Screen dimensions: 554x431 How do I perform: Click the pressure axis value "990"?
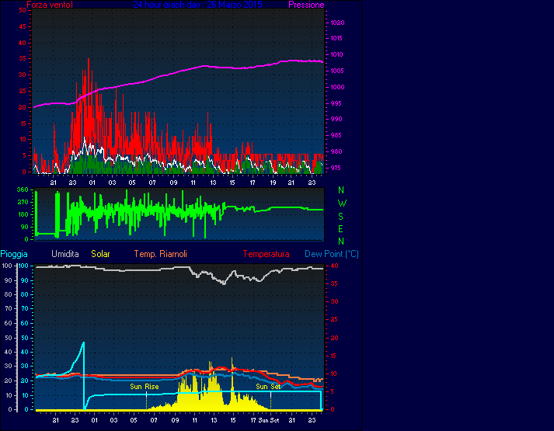coord(336,119)
